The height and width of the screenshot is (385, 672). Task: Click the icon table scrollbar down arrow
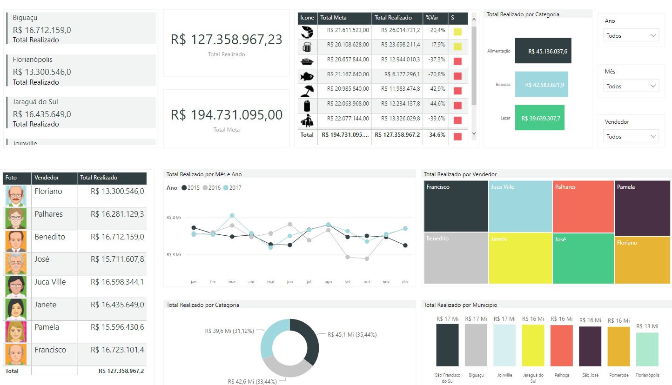(474, 134)
